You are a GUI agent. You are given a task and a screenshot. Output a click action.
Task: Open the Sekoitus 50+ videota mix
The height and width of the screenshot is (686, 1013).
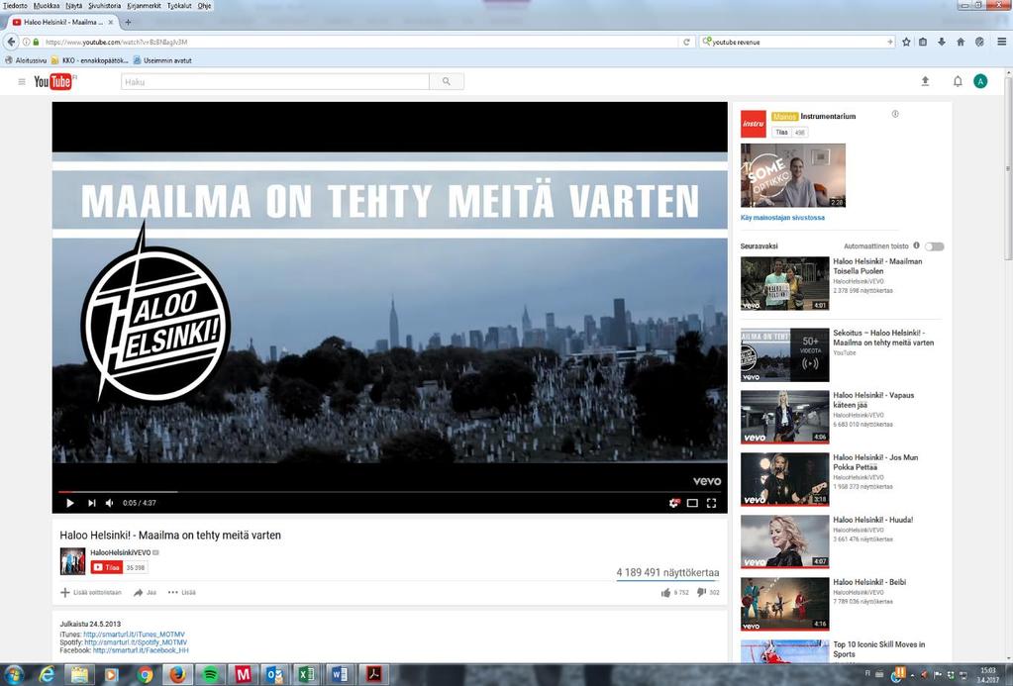[x=784, y=354]
